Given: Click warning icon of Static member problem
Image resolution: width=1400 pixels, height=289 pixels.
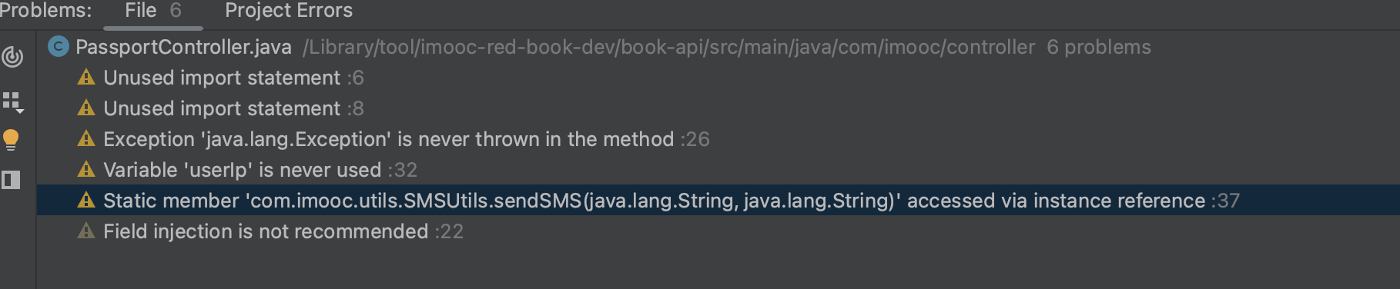Looking at the screenshot, I should (x=86, y=201).
